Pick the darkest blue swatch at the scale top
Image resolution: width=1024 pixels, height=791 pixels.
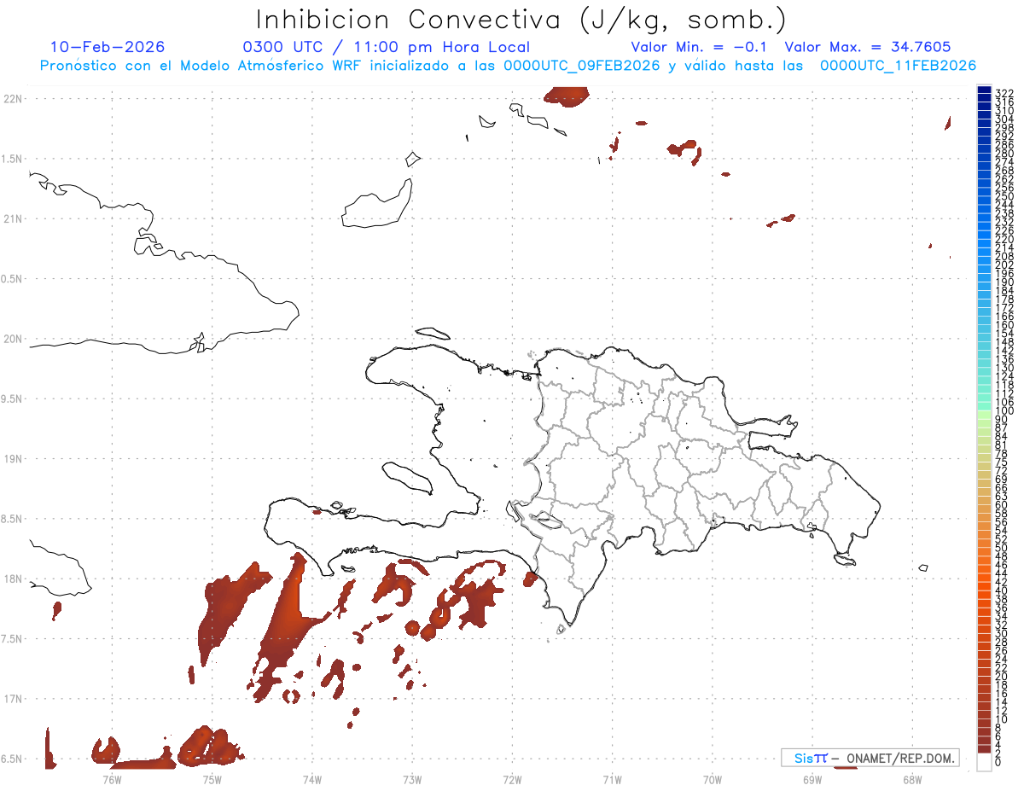tap(984, 90)
